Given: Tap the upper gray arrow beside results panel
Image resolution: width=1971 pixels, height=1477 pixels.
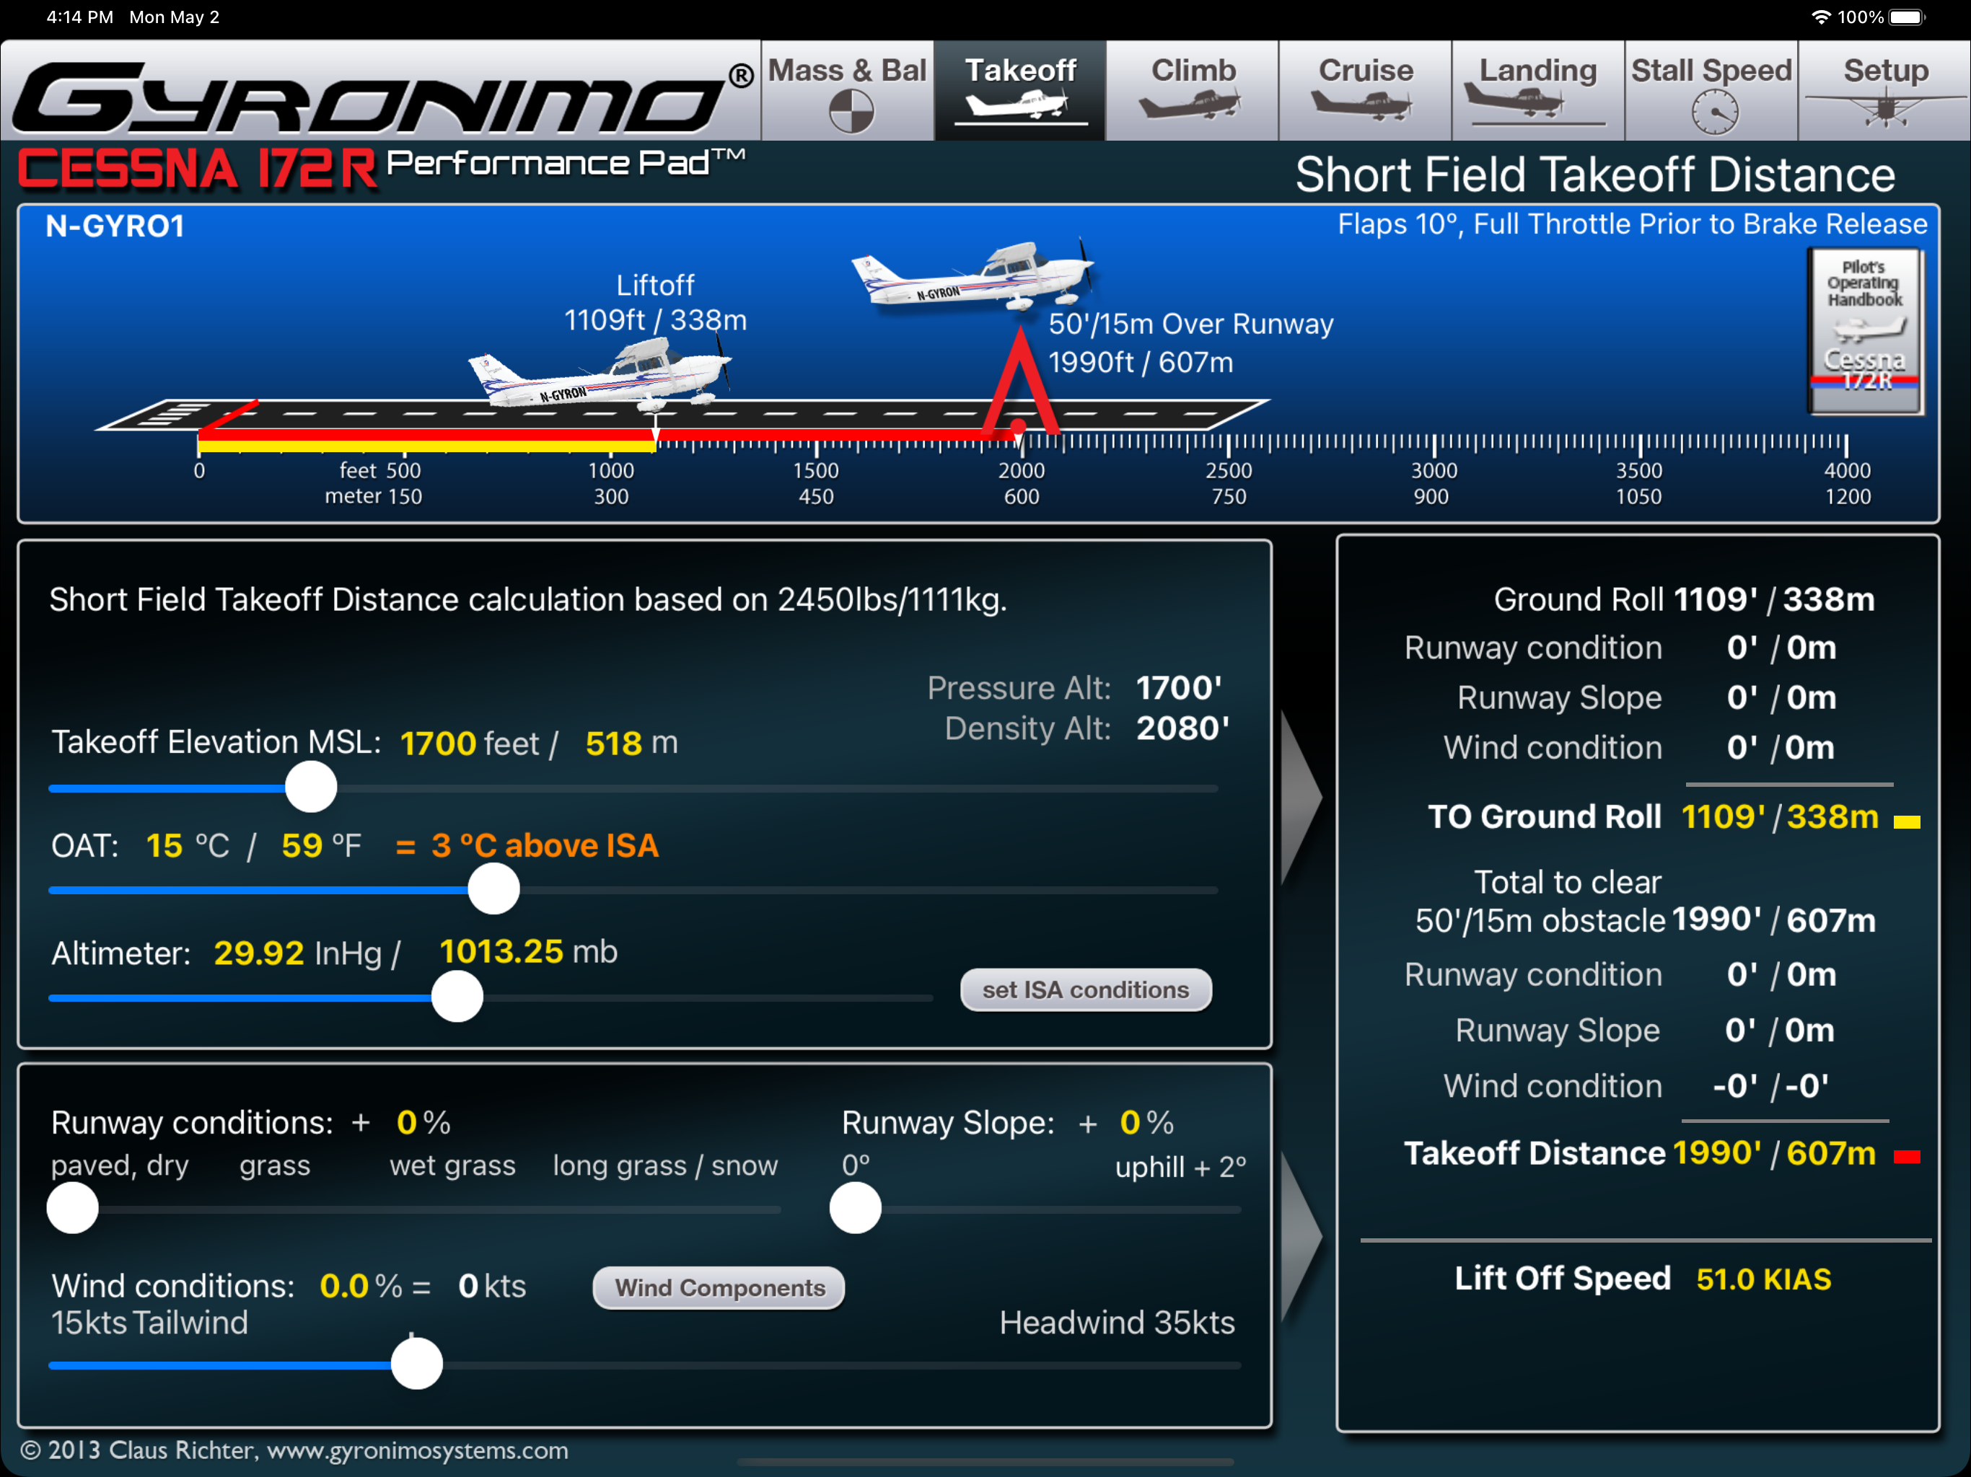Looking at the screenshot, I should pos(1301,796).
